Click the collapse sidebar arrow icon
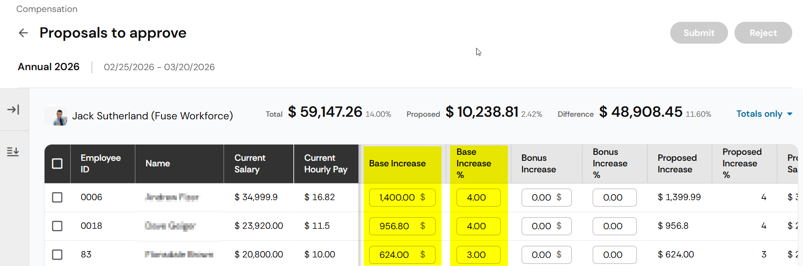 point(13,109)
